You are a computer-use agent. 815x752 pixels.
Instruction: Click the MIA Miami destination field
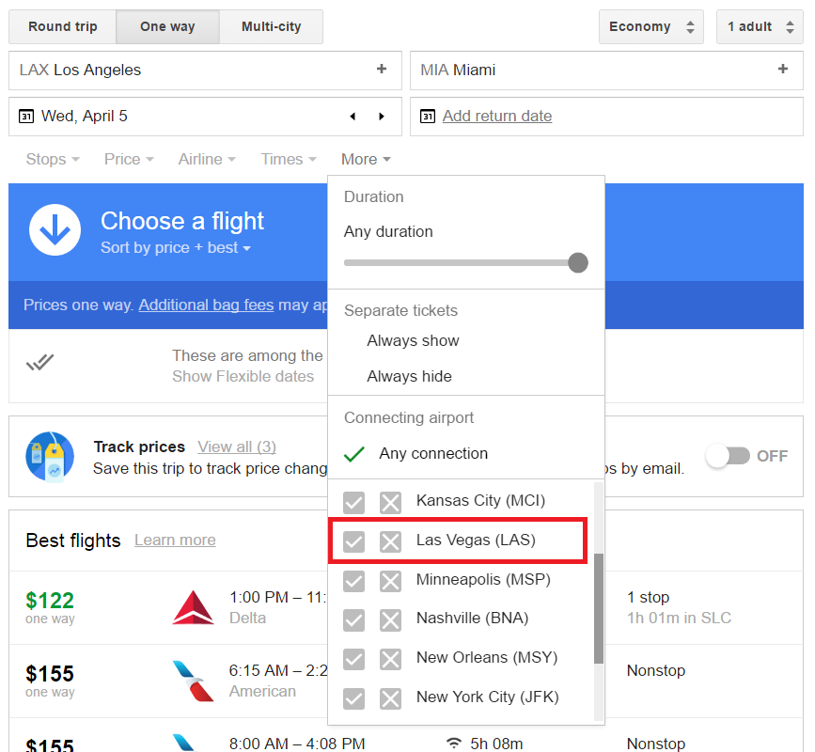606,70
